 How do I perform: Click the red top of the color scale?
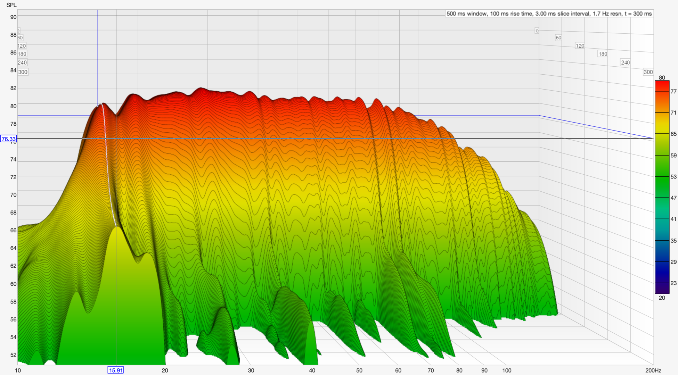point(662,84)
